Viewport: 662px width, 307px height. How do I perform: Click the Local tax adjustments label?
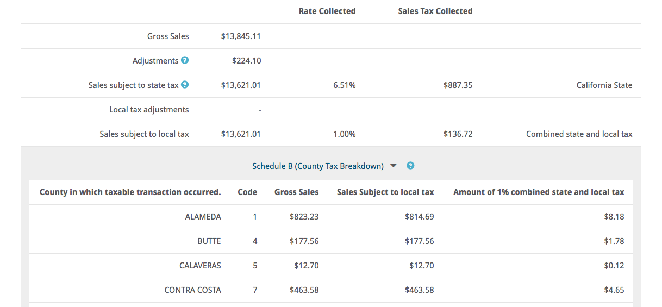(149, 110)
